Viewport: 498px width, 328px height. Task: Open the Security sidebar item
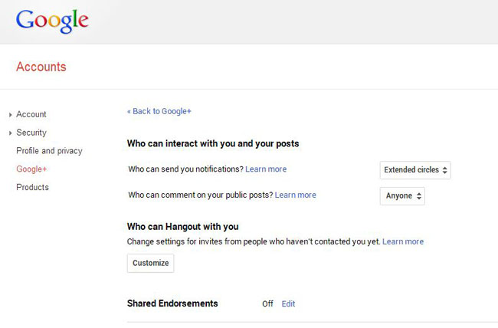31,133
